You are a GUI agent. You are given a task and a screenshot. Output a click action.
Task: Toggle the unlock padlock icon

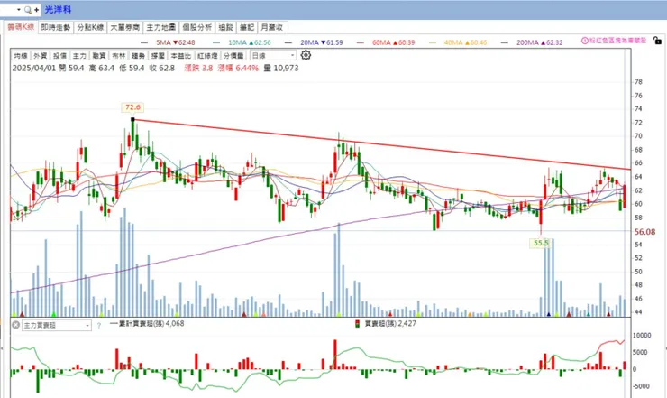click(657, 41)
